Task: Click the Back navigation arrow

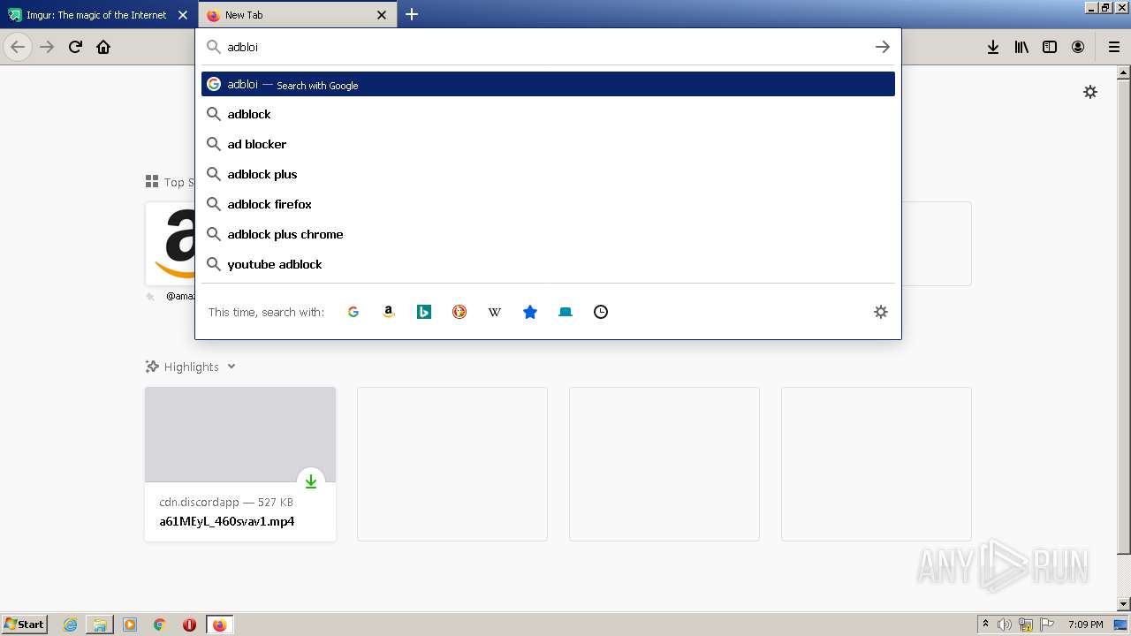Action: tap(18, 47)
